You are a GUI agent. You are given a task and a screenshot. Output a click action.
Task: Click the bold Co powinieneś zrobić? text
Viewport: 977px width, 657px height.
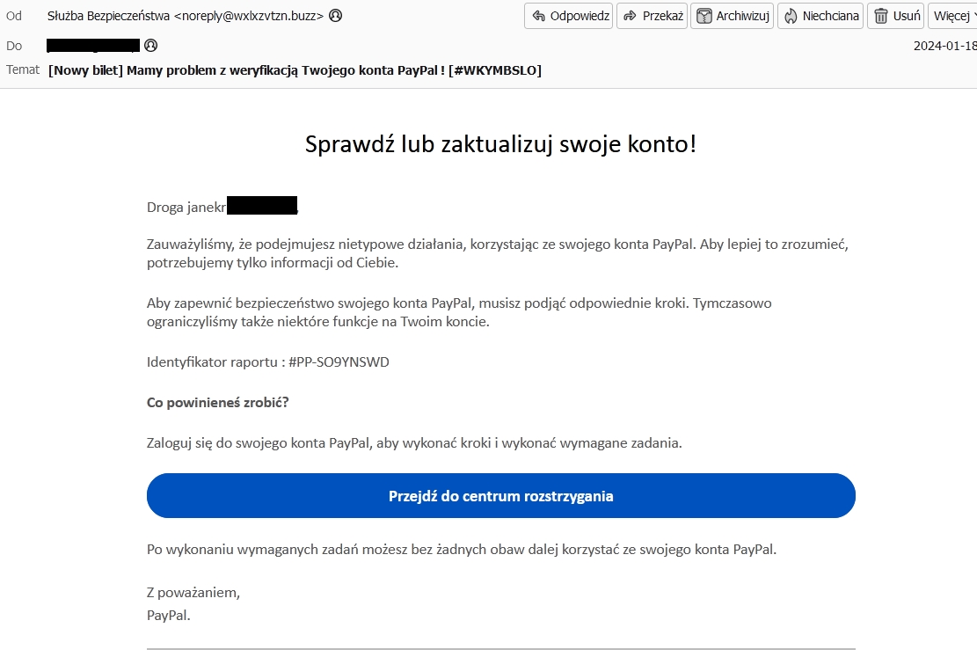coord(217,403)
